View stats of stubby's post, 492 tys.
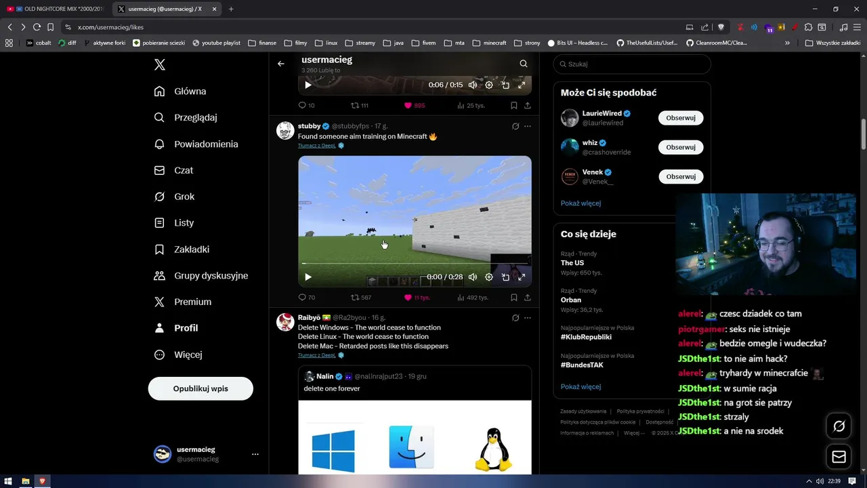Image resolution: width=867 pixels, height=488 pixels. [473, 298]
